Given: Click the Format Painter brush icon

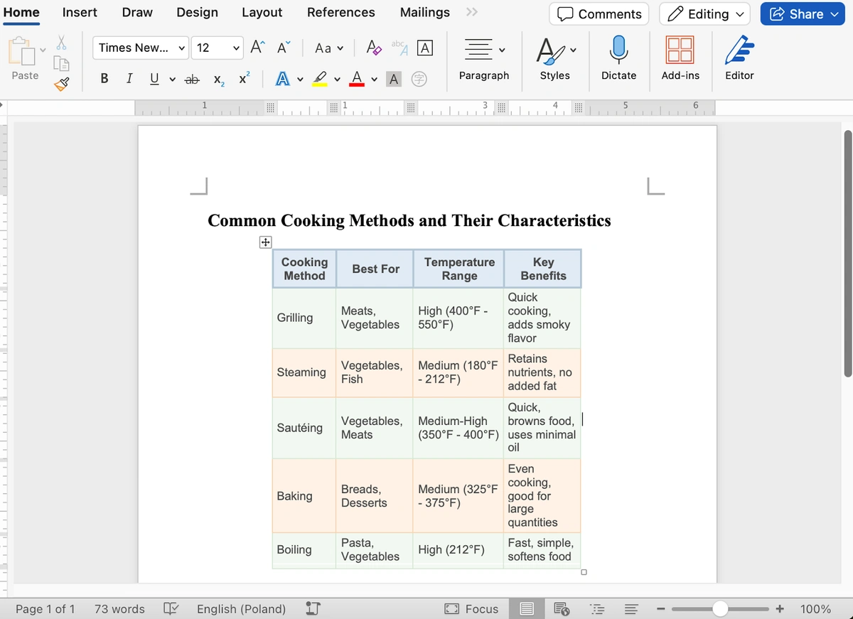Looking at the screenshot, I should pos(62,85).
